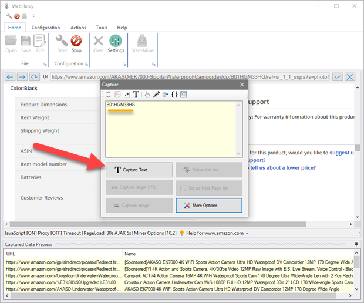Screen dimensions: 364x303
Task: Click the curly braces icon in Capture toolbar
Action: 174,94
